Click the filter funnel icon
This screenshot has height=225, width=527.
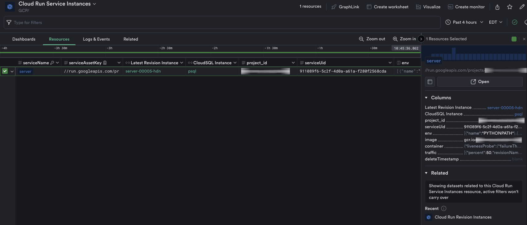tap(9, 22)
